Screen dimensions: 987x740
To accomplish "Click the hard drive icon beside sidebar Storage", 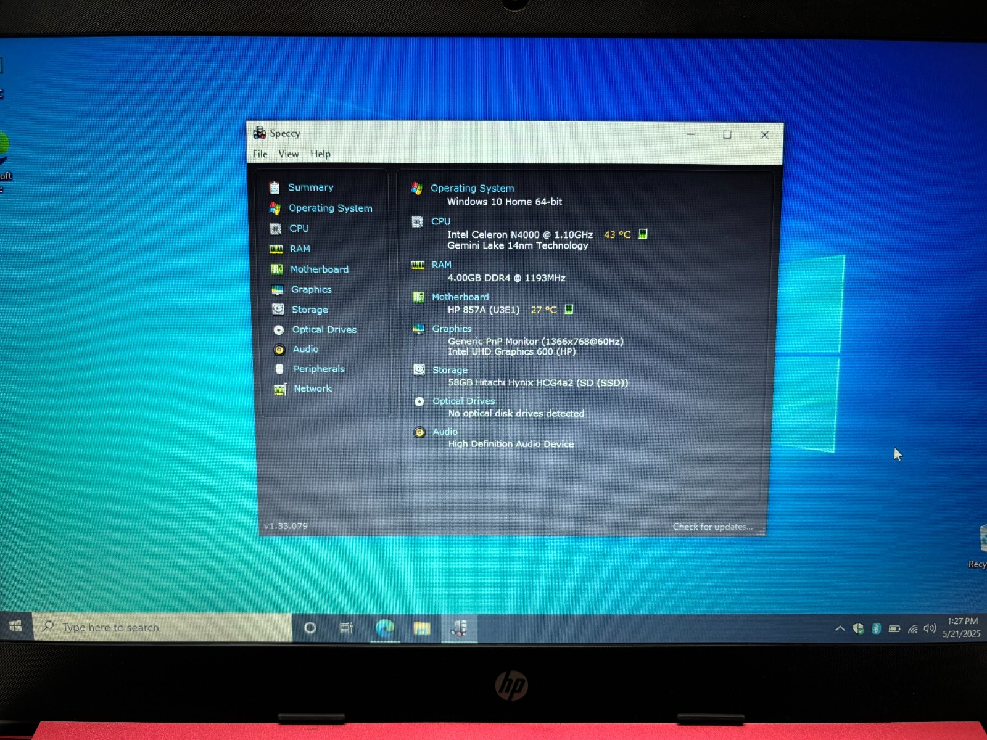I will pos(278,310).
